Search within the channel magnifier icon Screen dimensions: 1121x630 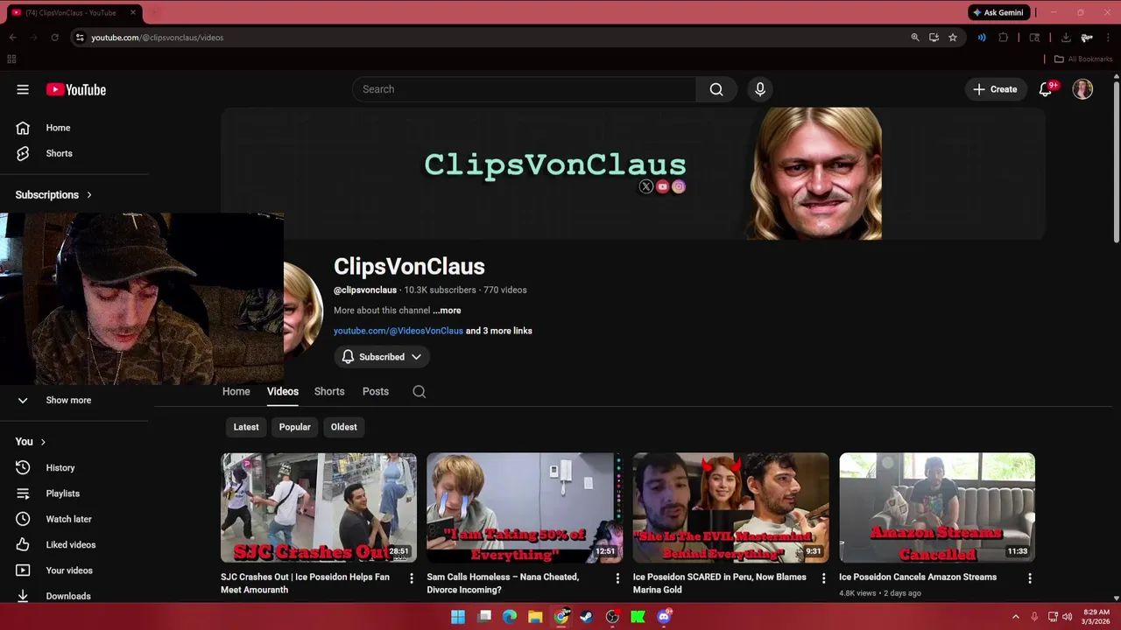[x=419, y=392]
